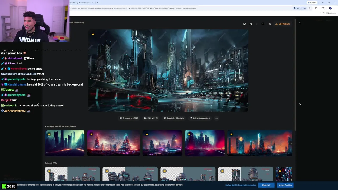Advance the similar photos carousel arrow
This screenshot has height=190, width=338.
pyautogui.click(x=291, y=143)
